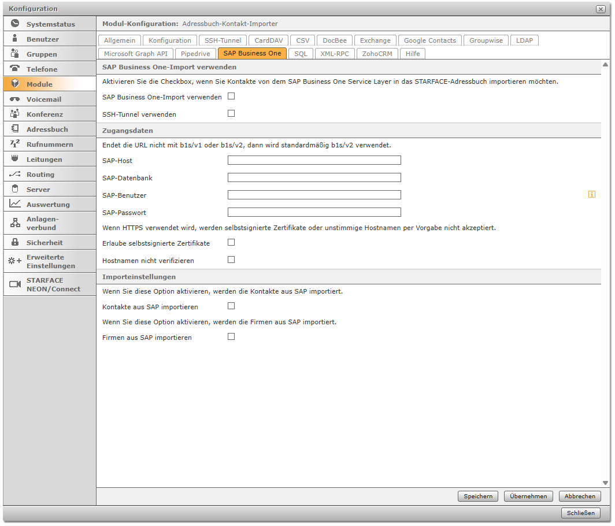Click the Auswertung chart icon
The width and height of the screenshot is (615, 526).
tap(15, 204)
